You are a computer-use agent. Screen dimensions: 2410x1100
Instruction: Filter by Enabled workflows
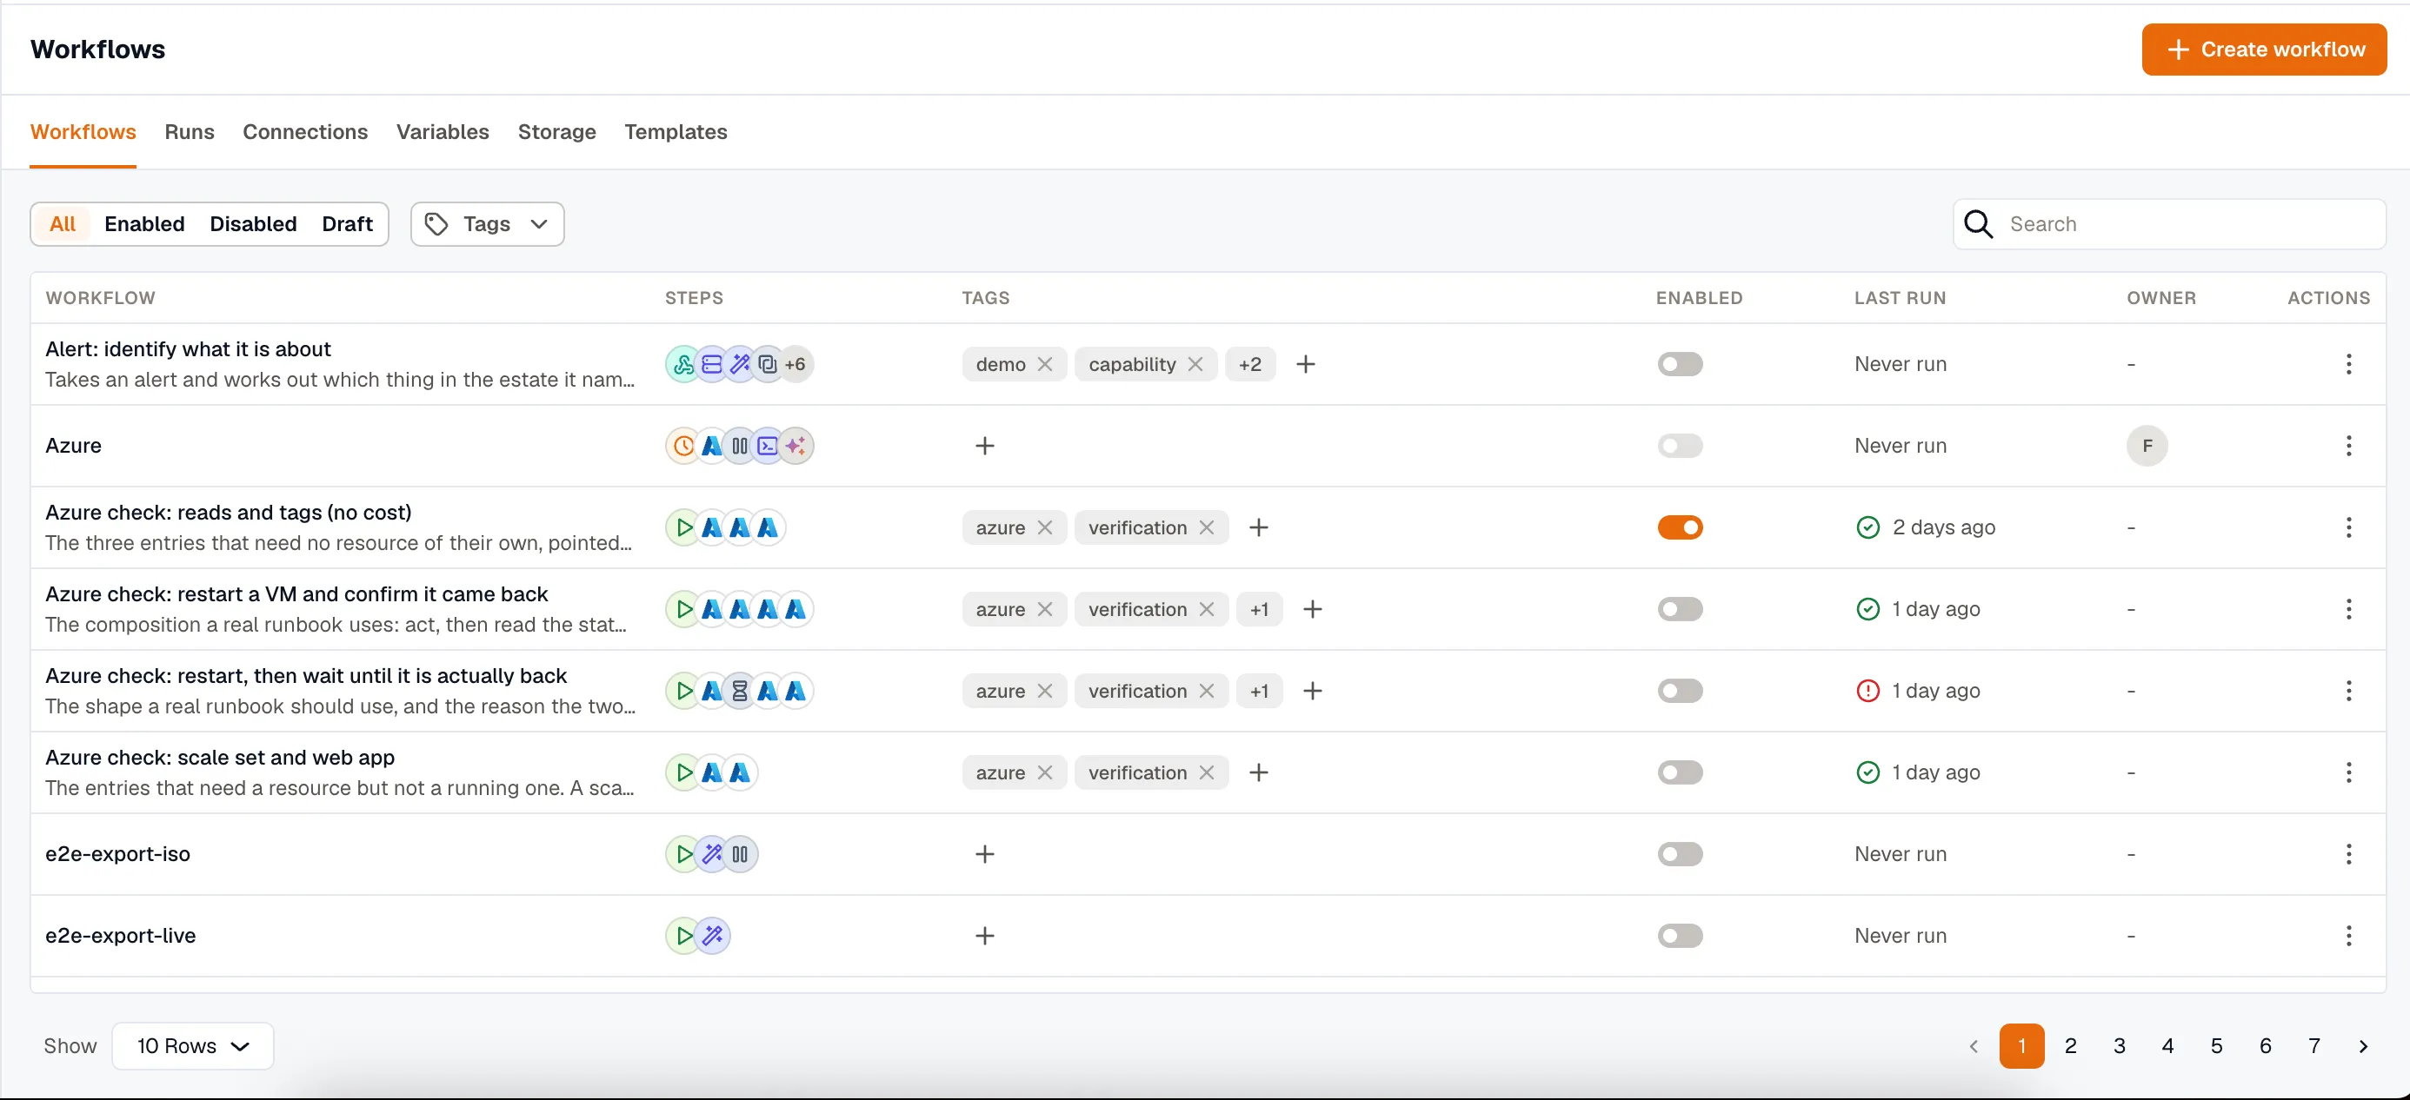144,223
